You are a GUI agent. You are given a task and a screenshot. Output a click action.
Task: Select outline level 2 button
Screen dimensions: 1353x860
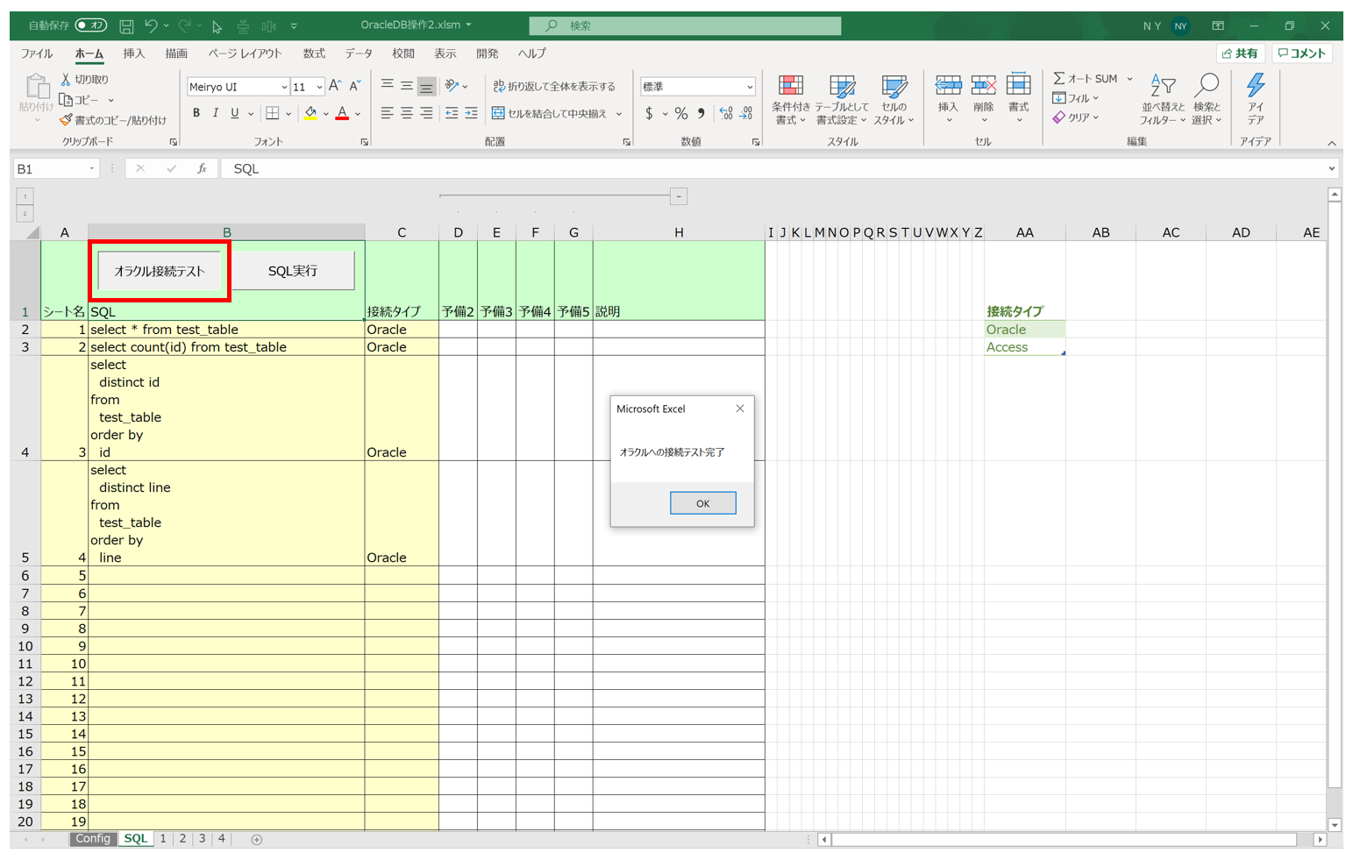coord(25,213)
